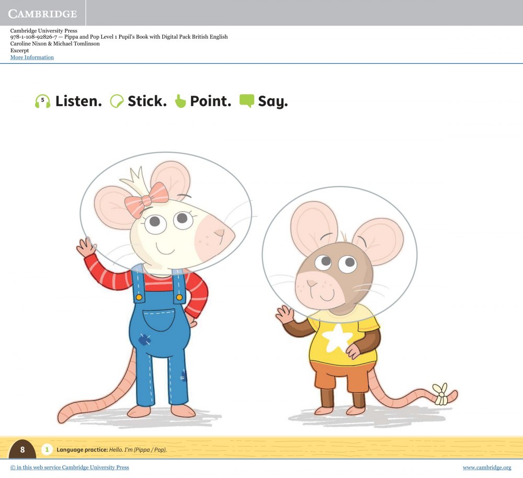Click the Caroline Nixon & Michael Tomlinson line

(x=55, y=44)
